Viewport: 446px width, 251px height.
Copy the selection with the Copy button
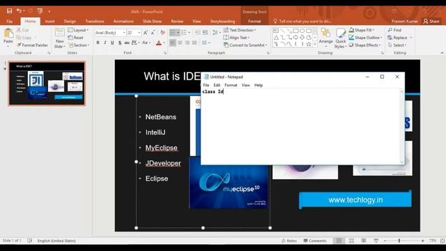tap(24, 38)
